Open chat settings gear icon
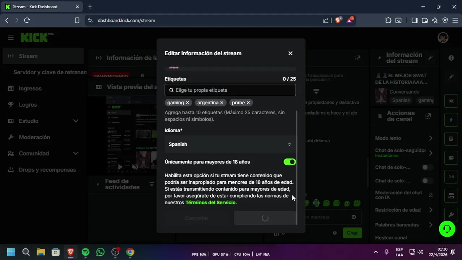The width and height of the screenshot is (462, 260). coord(335,233)
